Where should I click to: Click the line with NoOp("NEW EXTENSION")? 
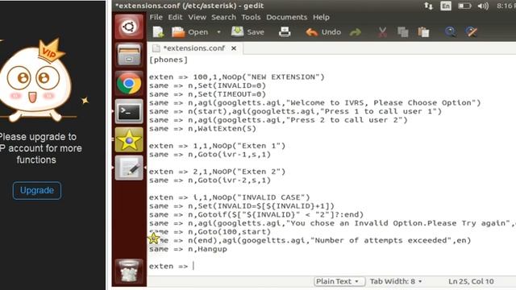coord(236,77)
